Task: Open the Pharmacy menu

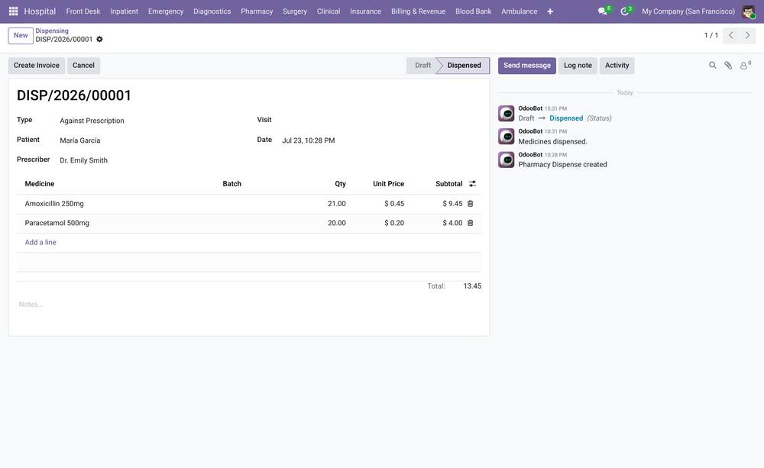Action: (x=257, y=11)
